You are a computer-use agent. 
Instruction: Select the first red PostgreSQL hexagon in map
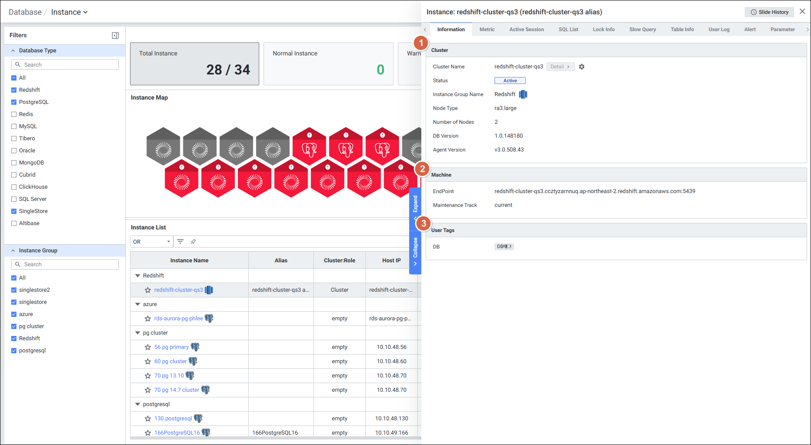(x=309, y=146)
